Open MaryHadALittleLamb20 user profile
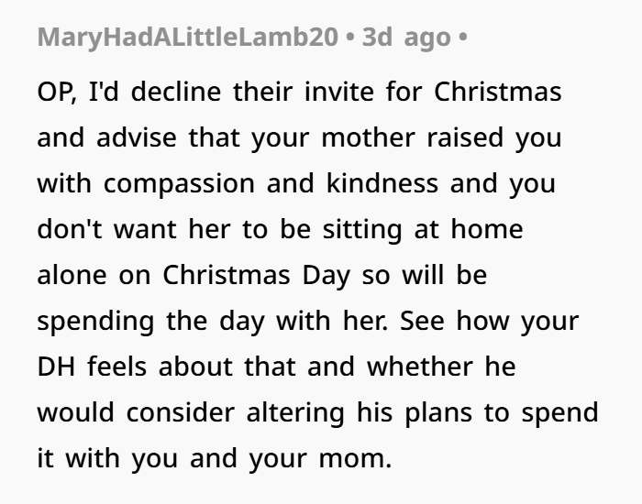642x504 pixels. tap(188, 38)
